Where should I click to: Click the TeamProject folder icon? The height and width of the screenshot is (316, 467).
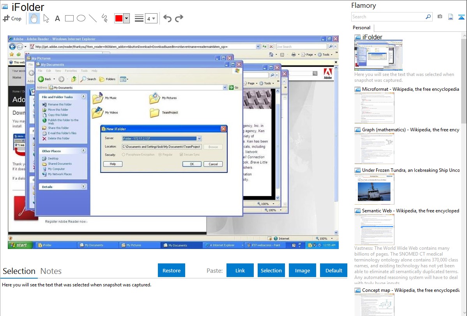155,113
